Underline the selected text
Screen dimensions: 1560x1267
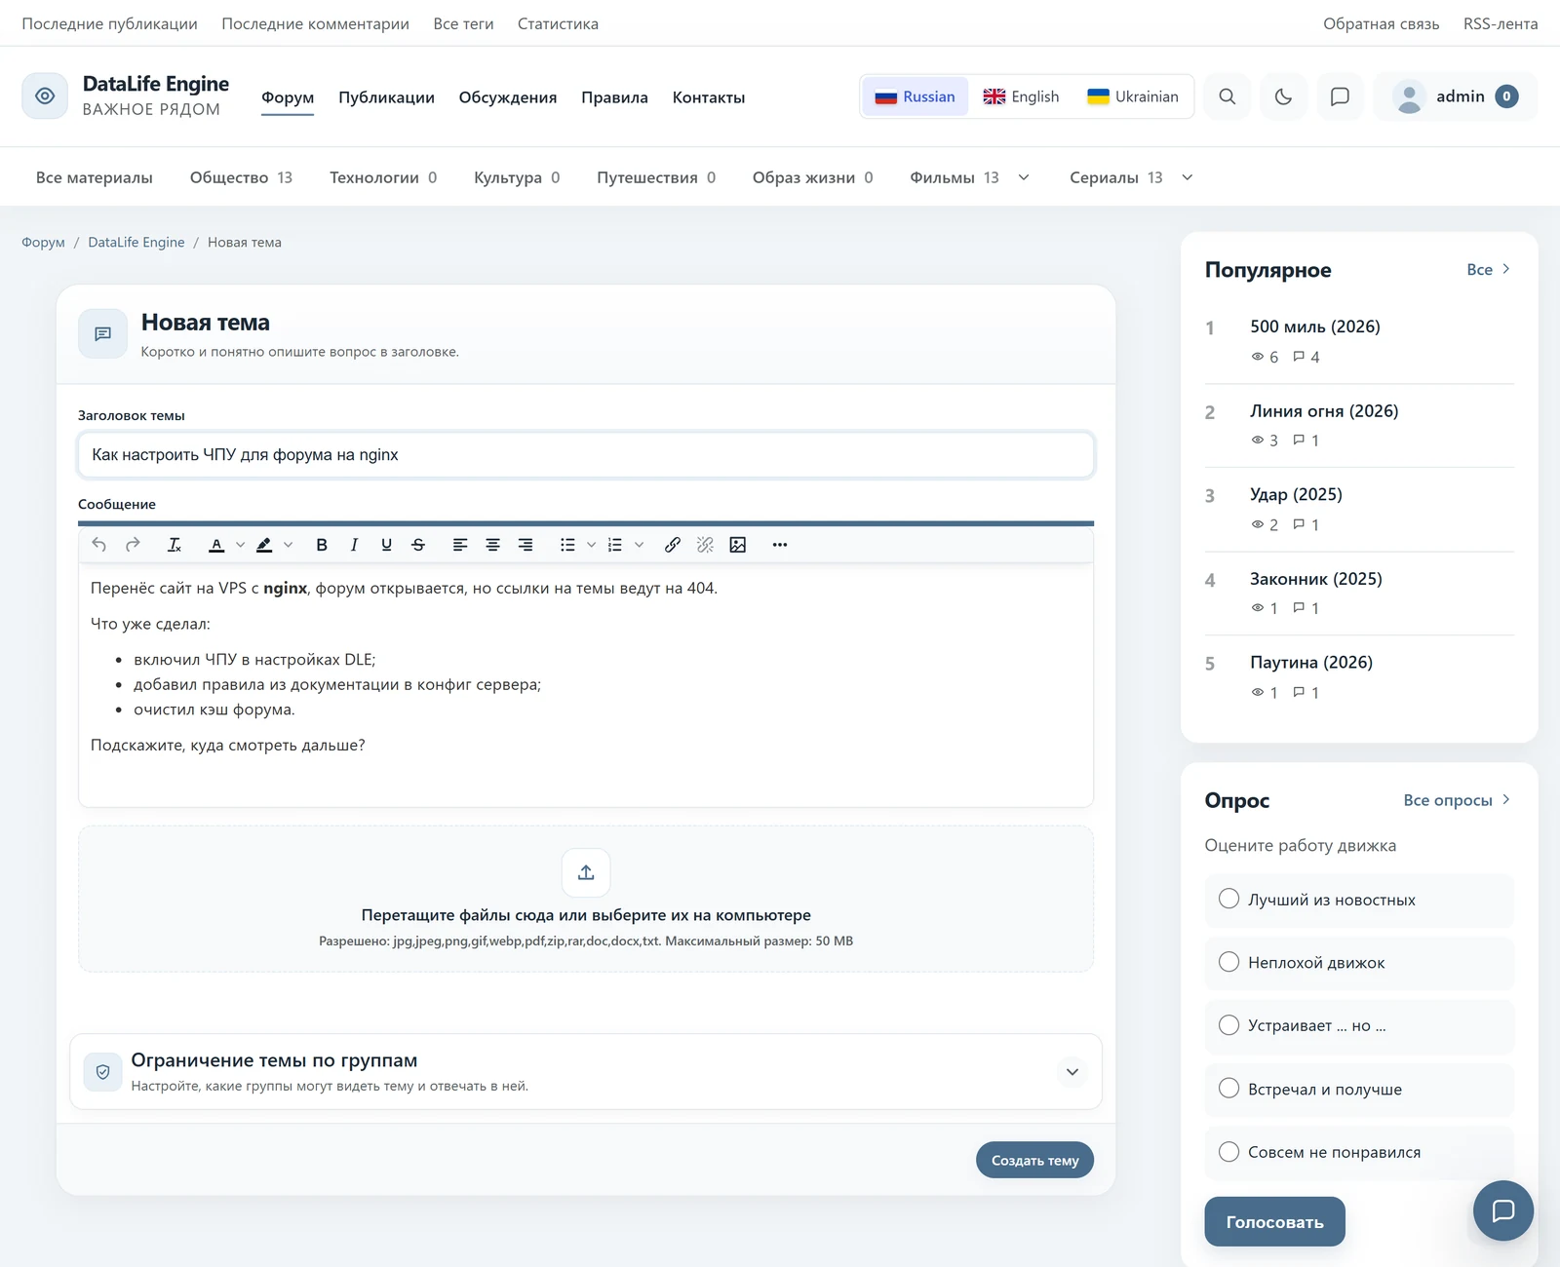pyautogui.click(x=386, y=545)
